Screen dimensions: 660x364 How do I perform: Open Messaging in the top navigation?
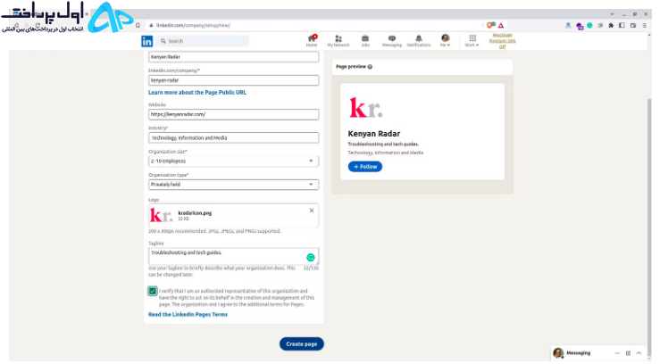(x=392, y=41)
